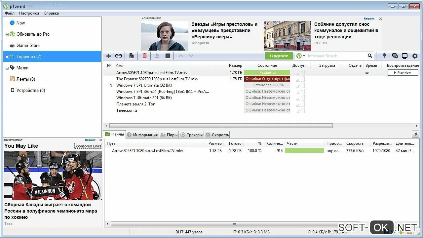Click the Remote monitor icon
Viewport: 423px width, 238px height.
404,56
